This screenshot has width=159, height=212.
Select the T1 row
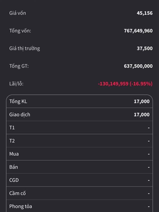point(79,128)
